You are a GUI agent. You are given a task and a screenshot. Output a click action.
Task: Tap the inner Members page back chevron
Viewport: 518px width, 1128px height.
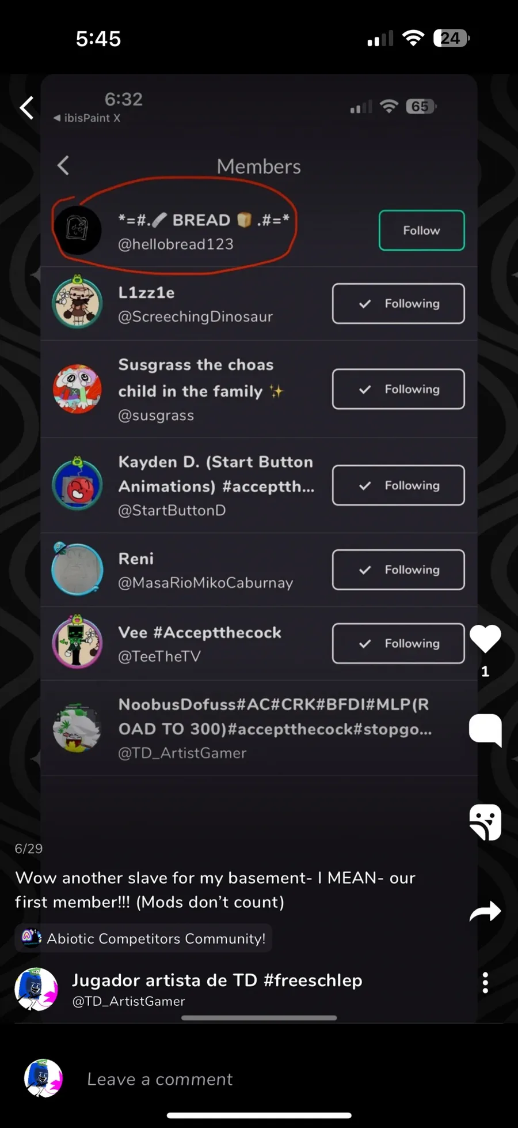(63, 165)
